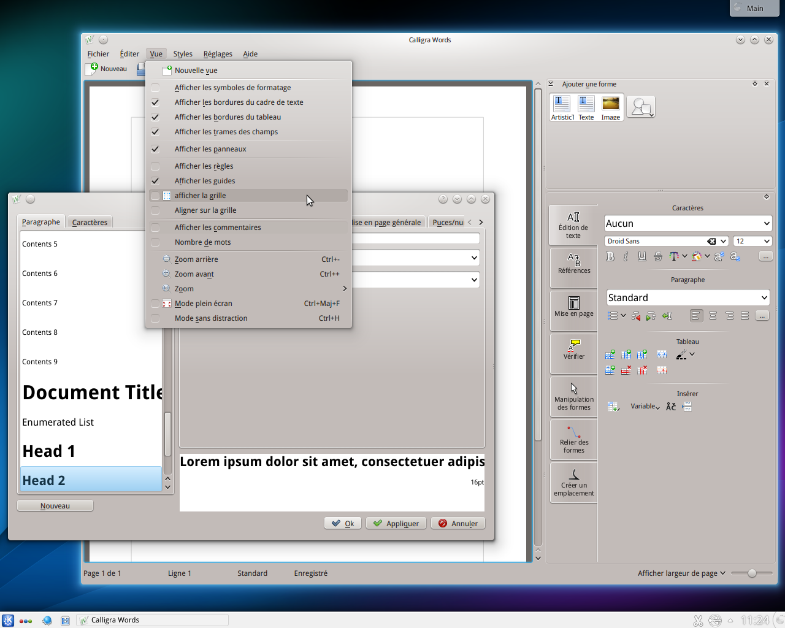Image resolution: width=785 pixels, height=628 pixels.
Task: Expand the Zoom submenu
Action: coord(248,289)
